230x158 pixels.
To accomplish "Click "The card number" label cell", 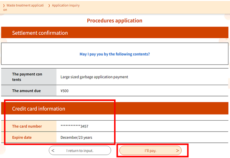I will 29,126.
